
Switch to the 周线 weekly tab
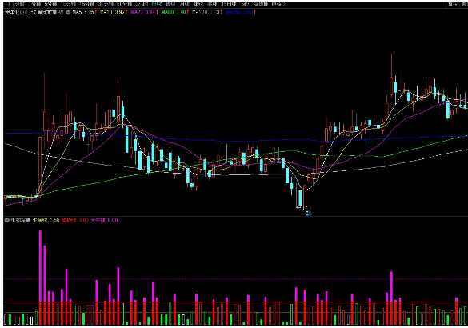170,4
